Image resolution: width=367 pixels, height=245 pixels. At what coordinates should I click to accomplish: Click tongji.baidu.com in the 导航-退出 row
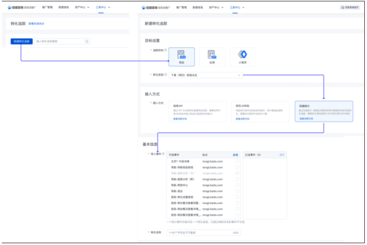[212, 191]
